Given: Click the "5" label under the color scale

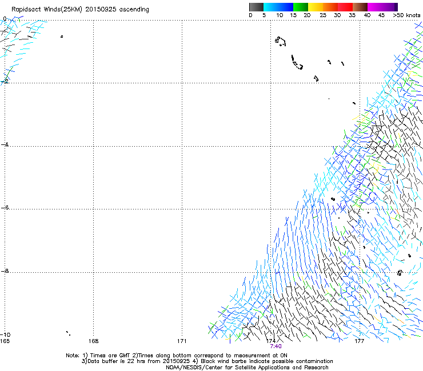Looking at the screenshot, I should point(264,15).
